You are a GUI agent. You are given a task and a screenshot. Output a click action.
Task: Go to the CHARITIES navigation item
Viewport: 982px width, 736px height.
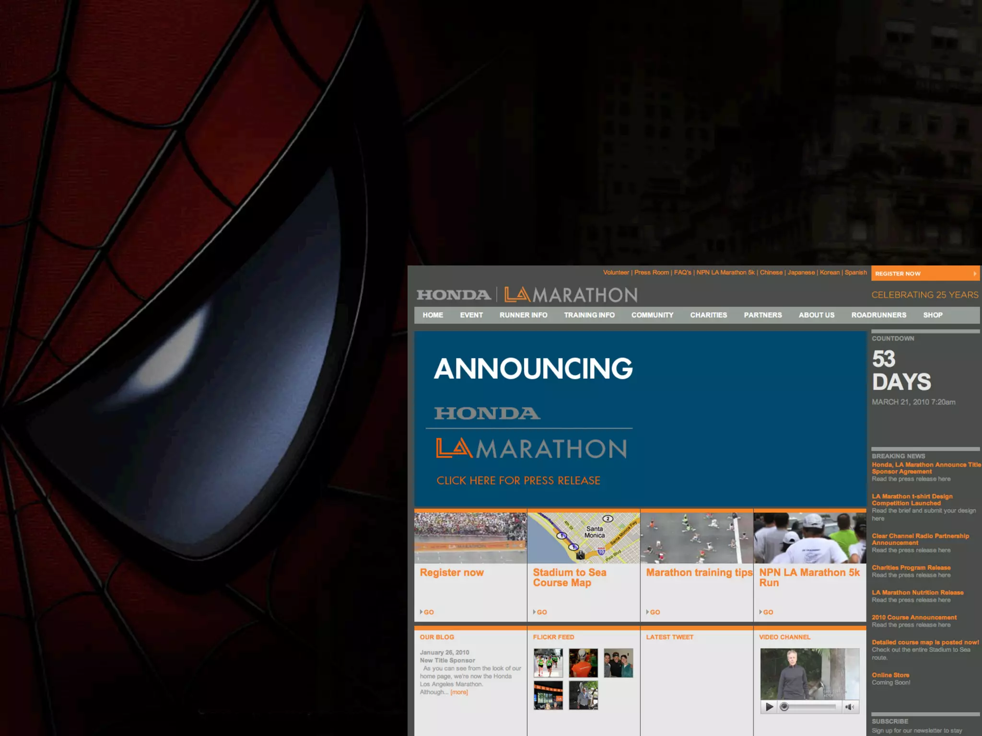pos(708,315)
